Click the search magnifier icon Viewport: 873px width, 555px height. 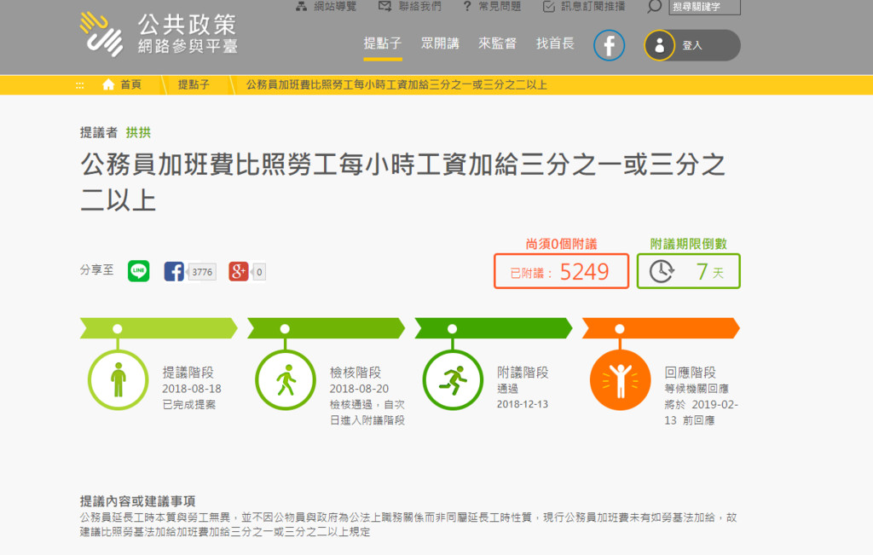point(654,7)
